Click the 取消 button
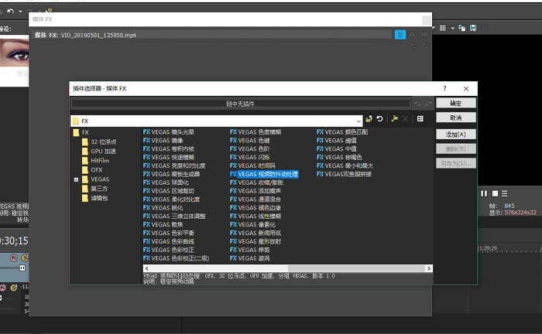The width and height of the screenshot is (542, 334). coord(455,118)
